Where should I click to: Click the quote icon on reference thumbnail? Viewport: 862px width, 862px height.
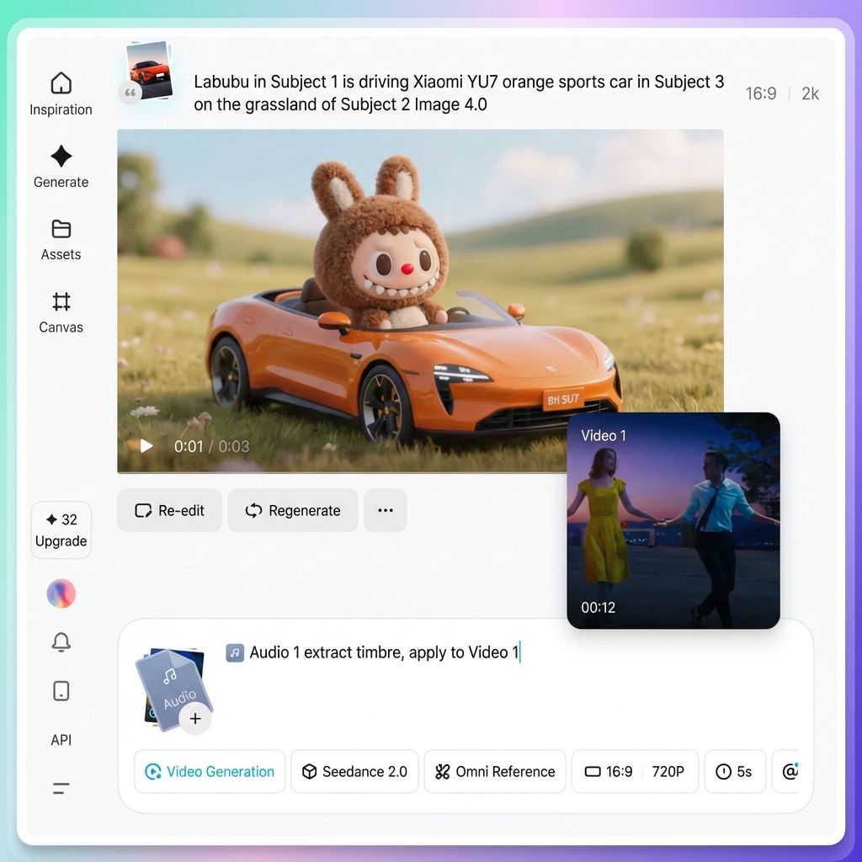[130, 93]
